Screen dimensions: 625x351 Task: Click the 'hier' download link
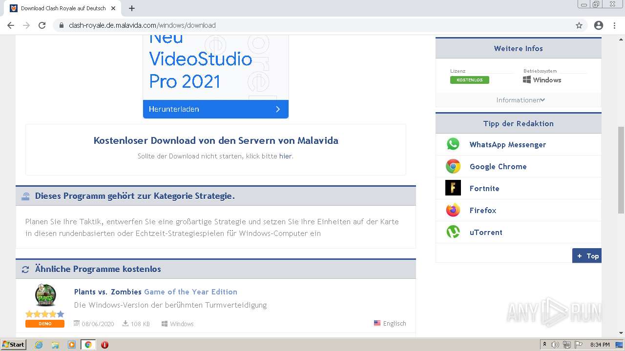285,156
